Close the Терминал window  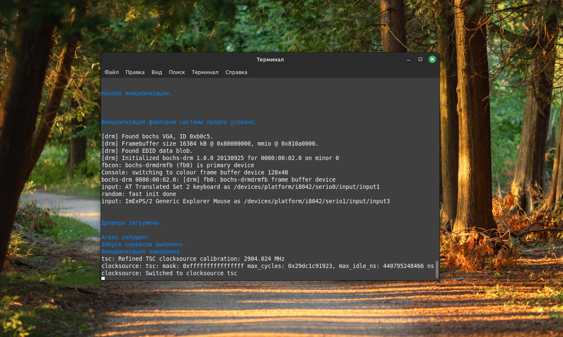point(432,59)
